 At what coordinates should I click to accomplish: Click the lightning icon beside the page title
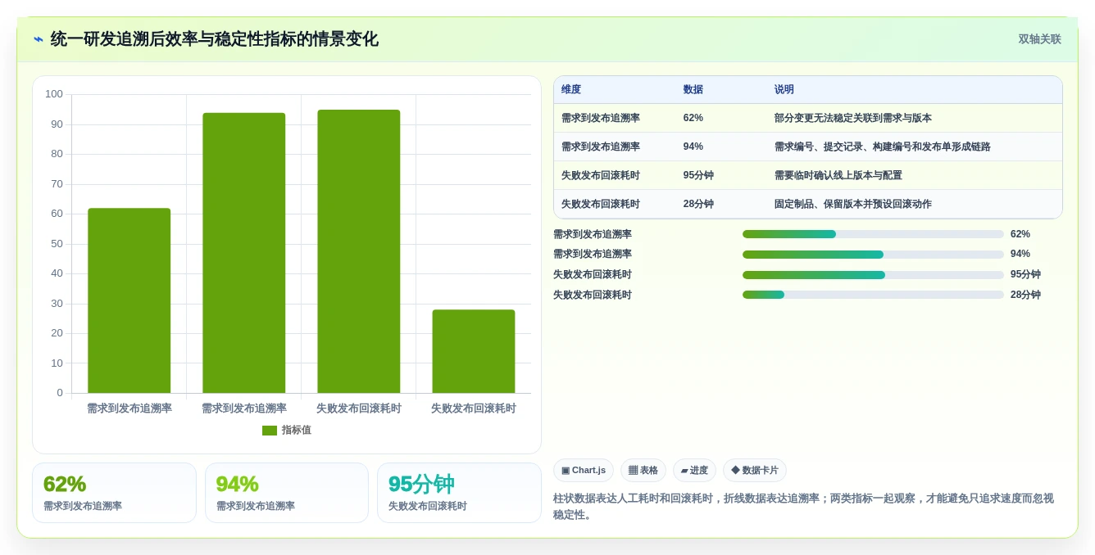[x=39, y=39]
